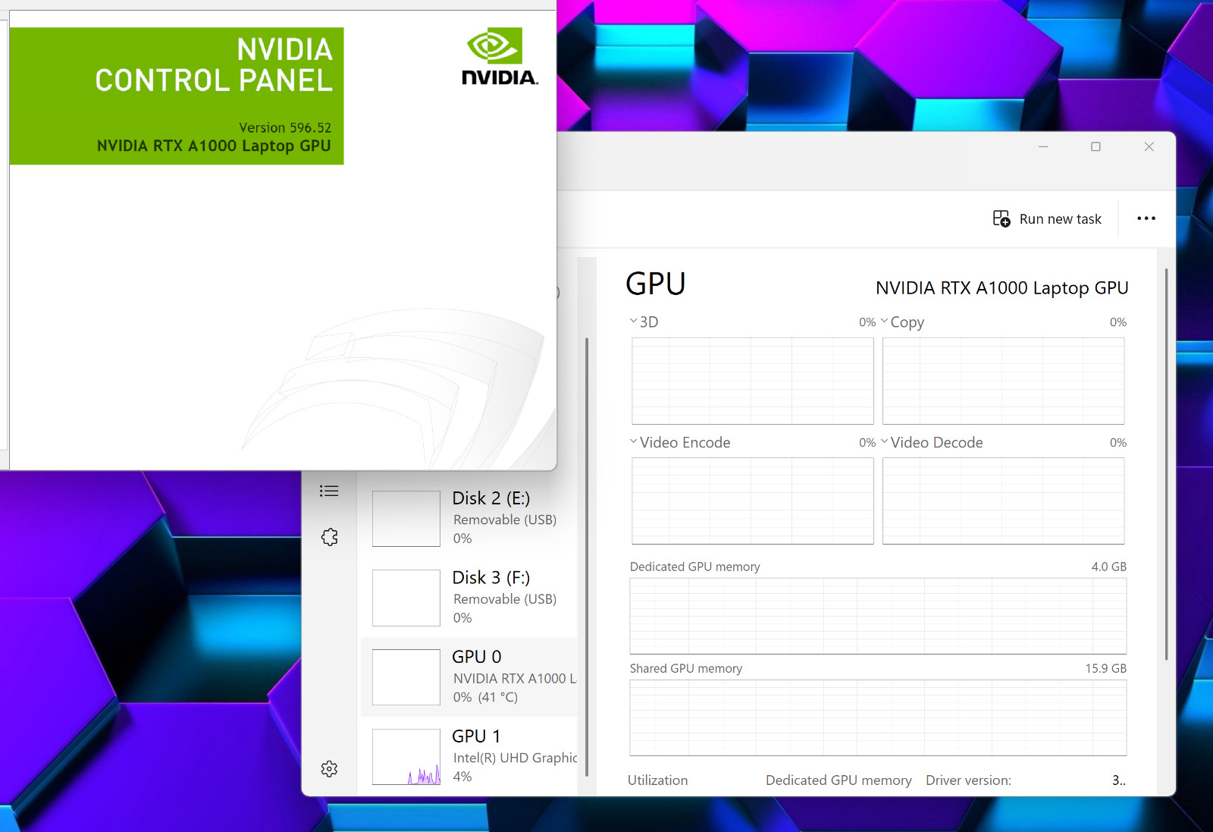The width and height of the screenshot is (1213, 832).
Task: Click the GPU details pane vertical scrollbar
Action: click(x=1166, y=464)
